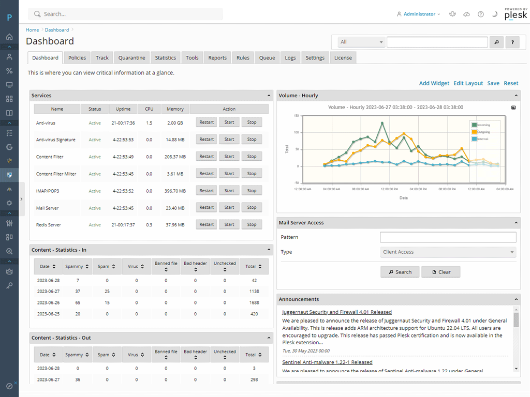Focus the top Search... field
Viewport: 530px width, 397px height.
tap(126, 14)
